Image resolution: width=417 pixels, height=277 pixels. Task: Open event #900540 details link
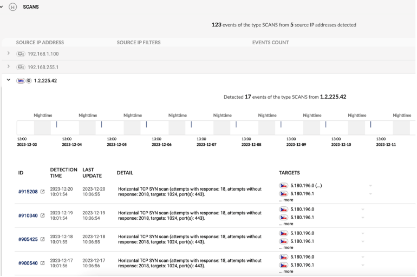coord(28,264)
